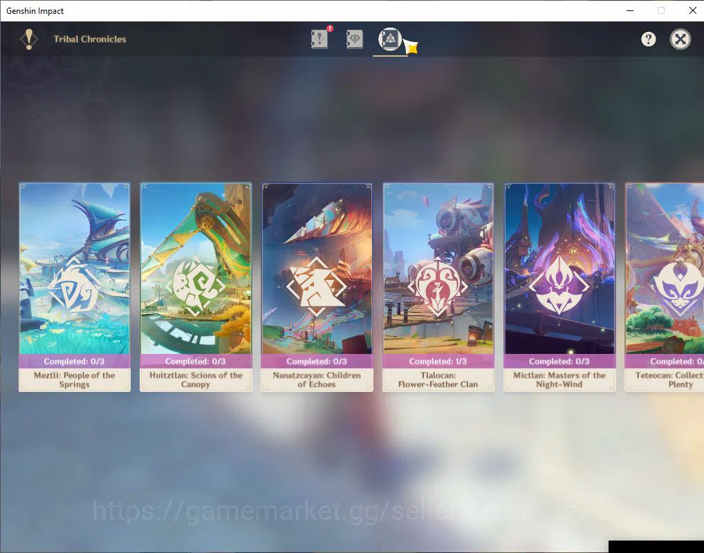
Task: Open the help question mark button
Action: point(648,39)
